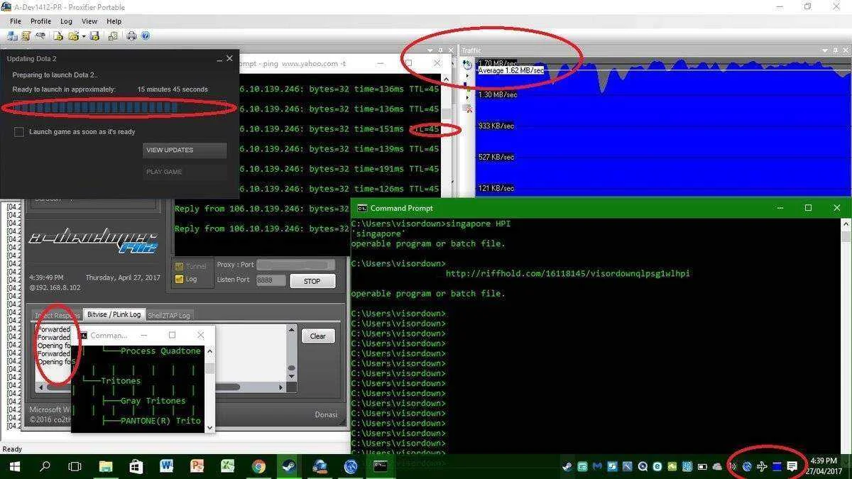This screenshot has height=479, width=852.
Task: Click the print icon in Proxifier toolbar
Action: pyautogui.click(x=131, y=35)
